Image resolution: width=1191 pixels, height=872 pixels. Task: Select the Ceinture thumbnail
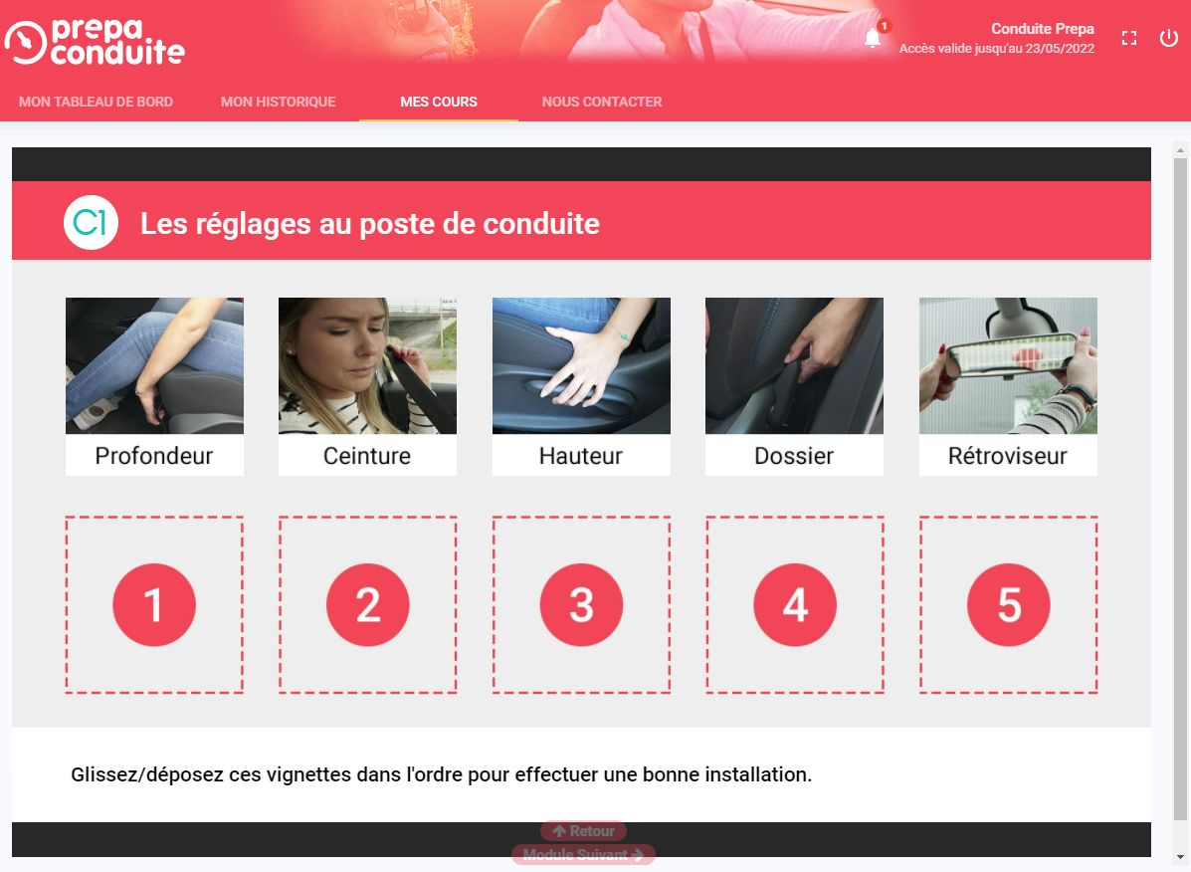[x=367, y=386]
